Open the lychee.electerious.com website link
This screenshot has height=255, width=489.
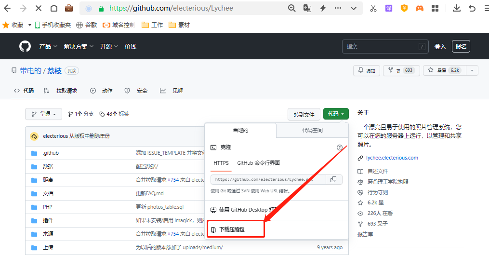click(392, 158)
